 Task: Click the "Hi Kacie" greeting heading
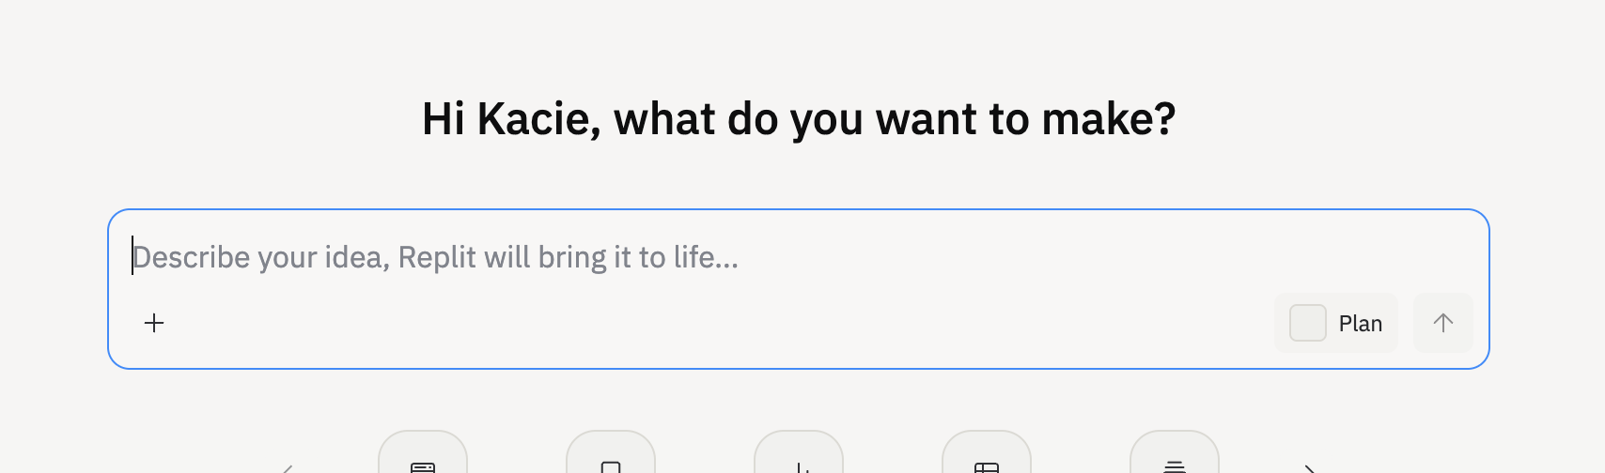click(x=799, y=119)
